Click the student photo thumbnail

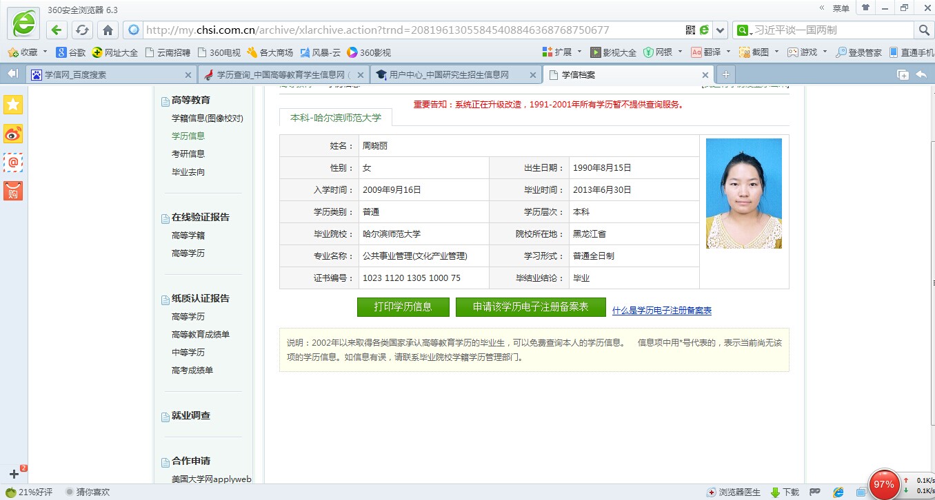point(743,194)
